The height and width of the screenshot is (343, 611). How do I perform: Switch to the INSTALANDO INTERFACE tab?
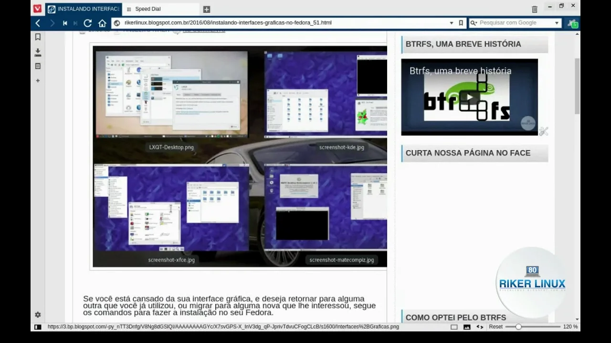pyautogui.click(x=84, y=9)
